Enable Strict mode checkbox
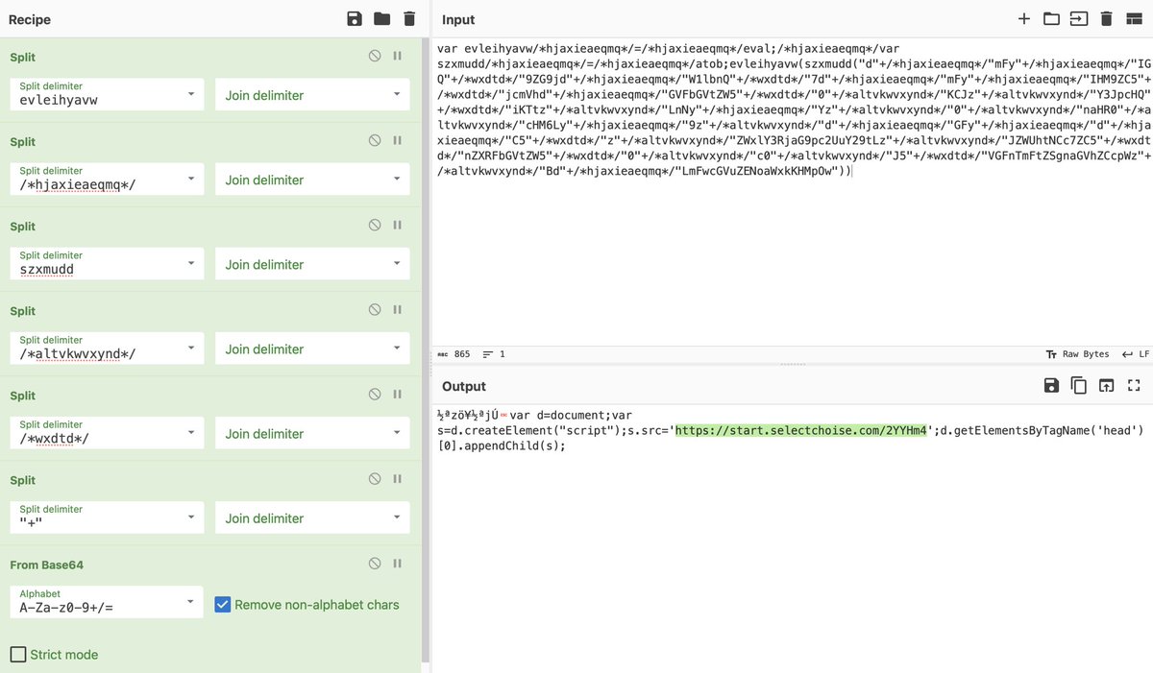The width and height of the screenshot is (1153, 673). click(x=18, y=655)
